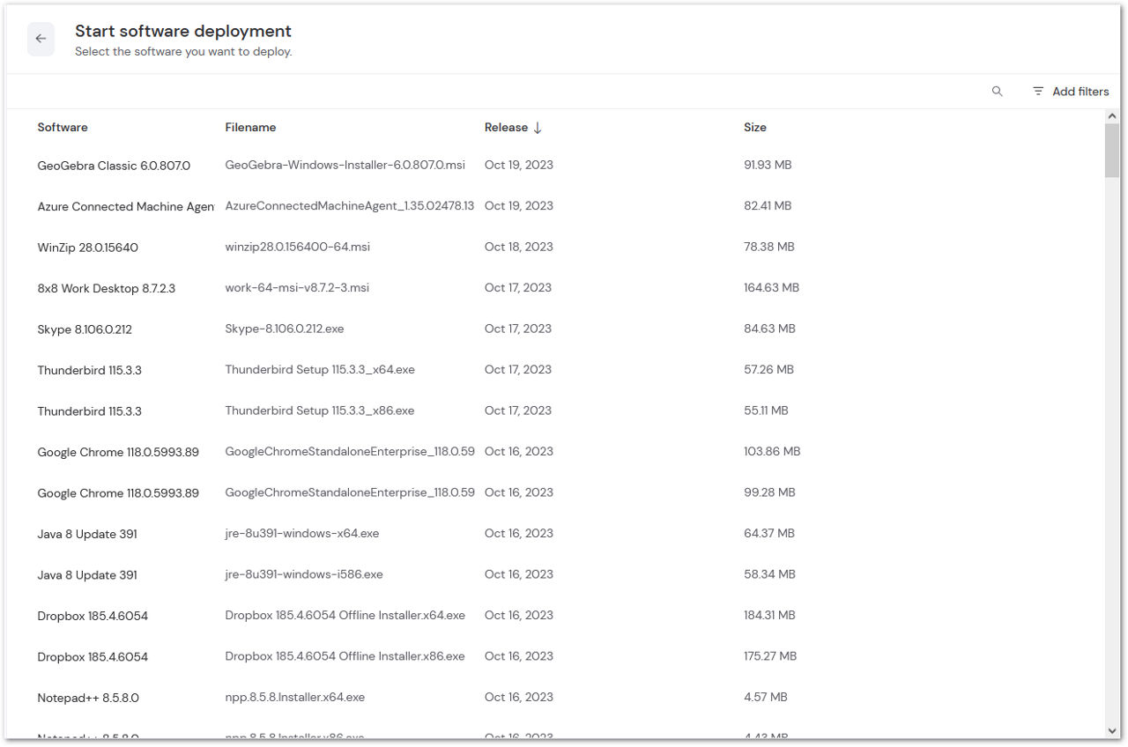Sort by the Size column header
The width and height of the screenshot is (1128, 747).
coord(755,128)
